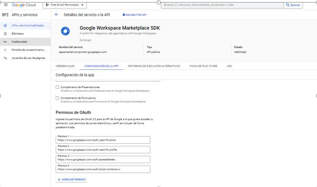The width and height of the screenshot is (317, 187).
Task: Click the search resources input field
Action: (222, 5)
